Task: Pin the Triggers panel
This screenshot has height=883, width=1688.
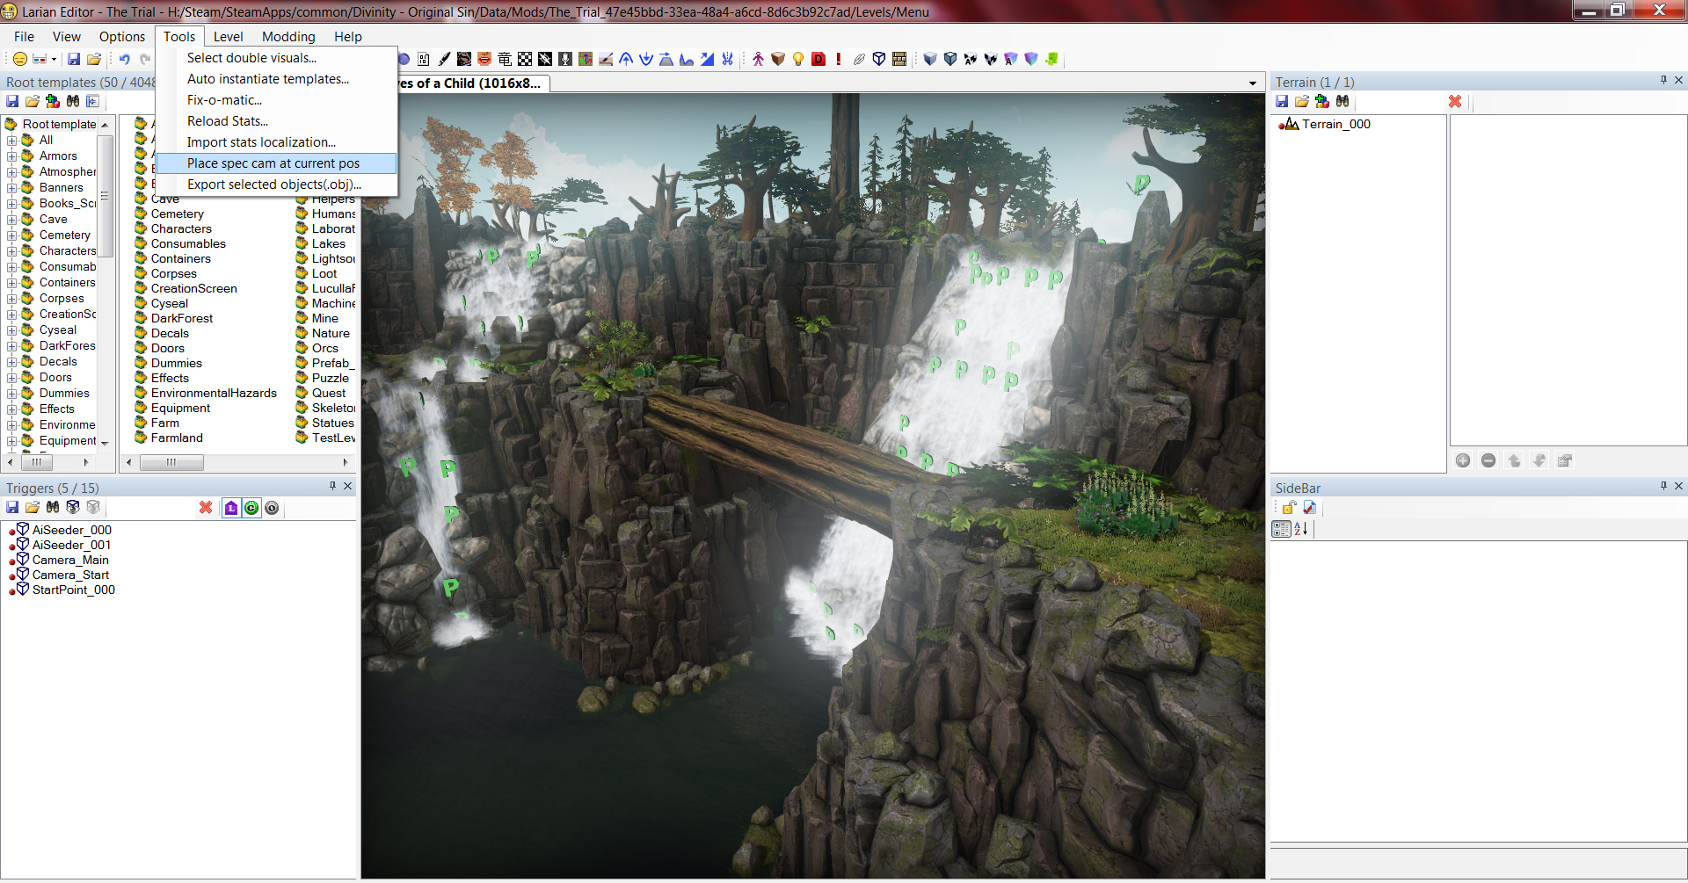Action: tap(332, 486)
